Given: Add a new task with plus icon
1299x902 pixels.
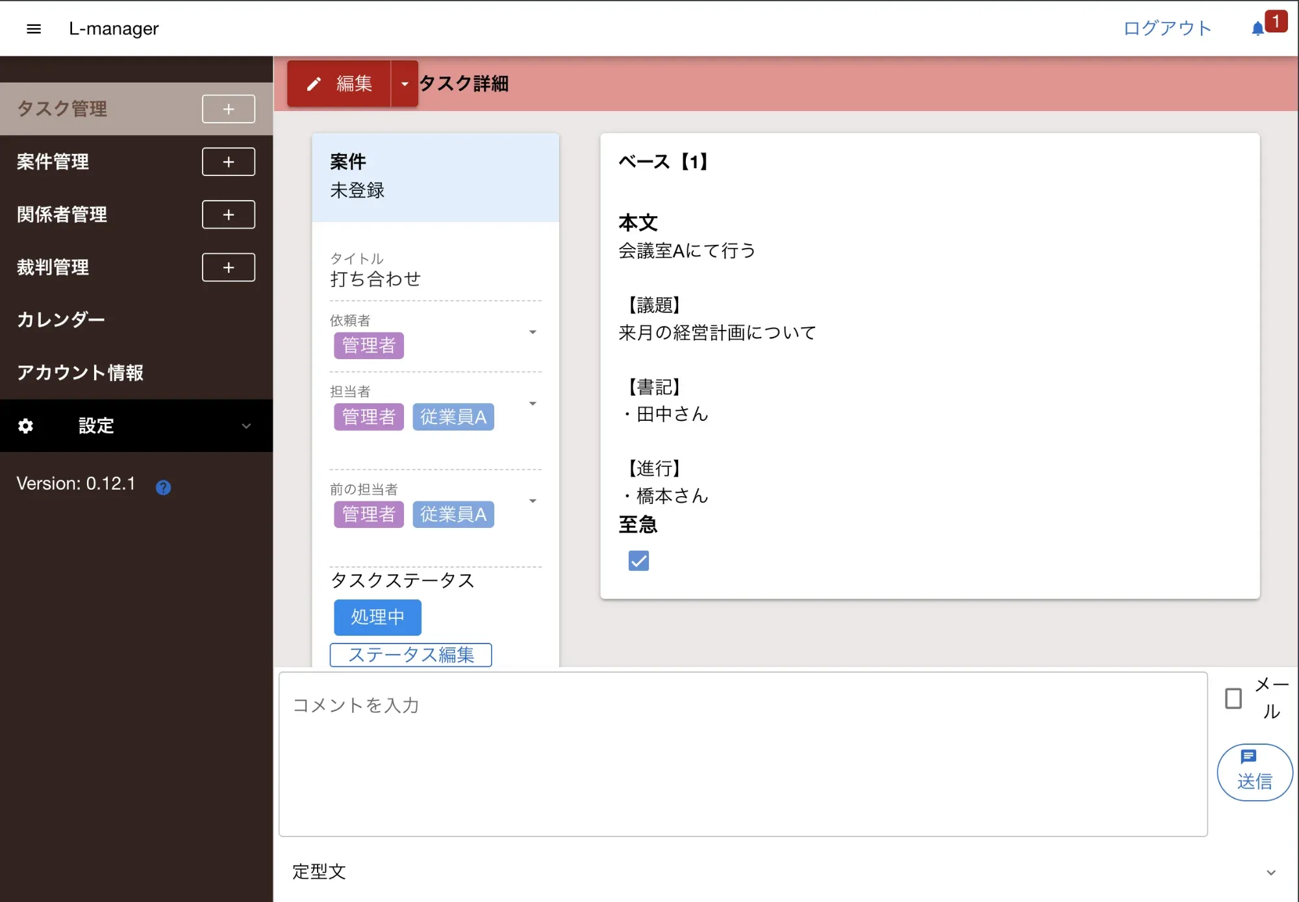Looking at the screenshot, I should point(228,109).
